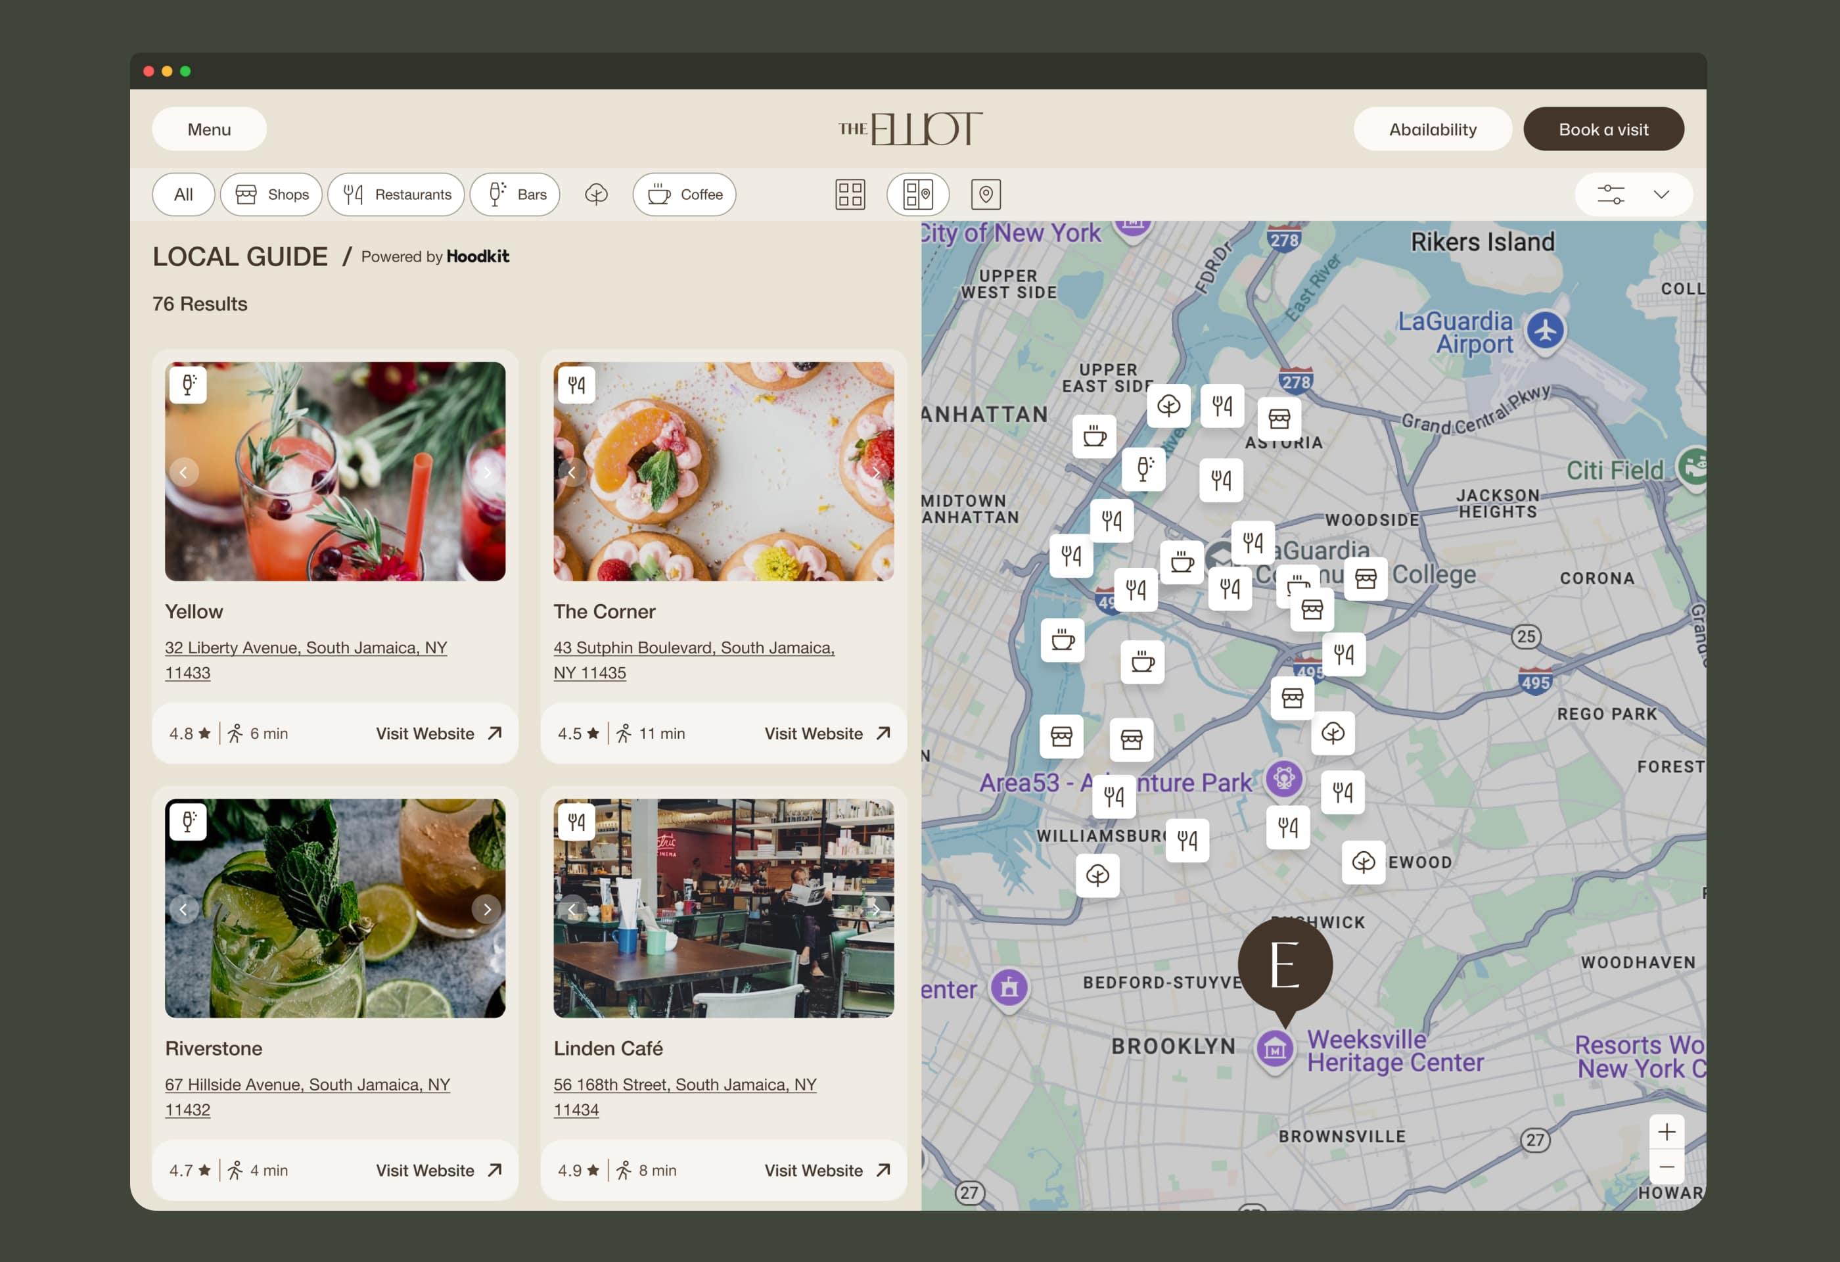Image resolution: width=1840 pixels, height=1262 pixels.
Task: Select the All filter tab
Action: [x=183, y=194]
